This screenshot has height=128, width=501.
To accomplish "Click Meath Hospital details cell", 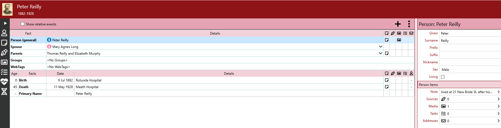I will click(229, 87).
